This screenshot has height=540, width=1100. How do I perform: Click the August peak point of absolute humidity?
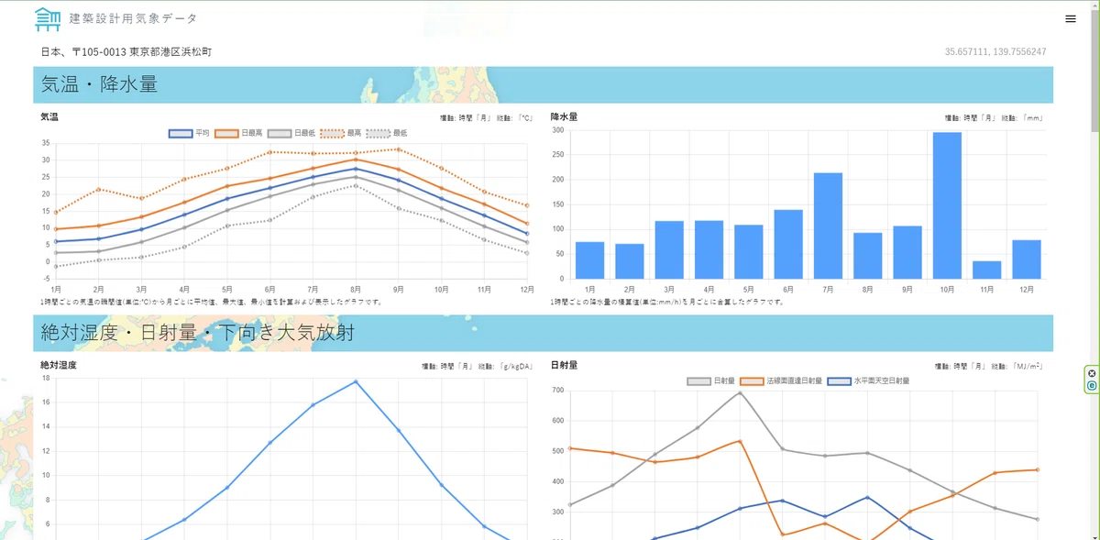pyautogui.click(x=356, y=381)
